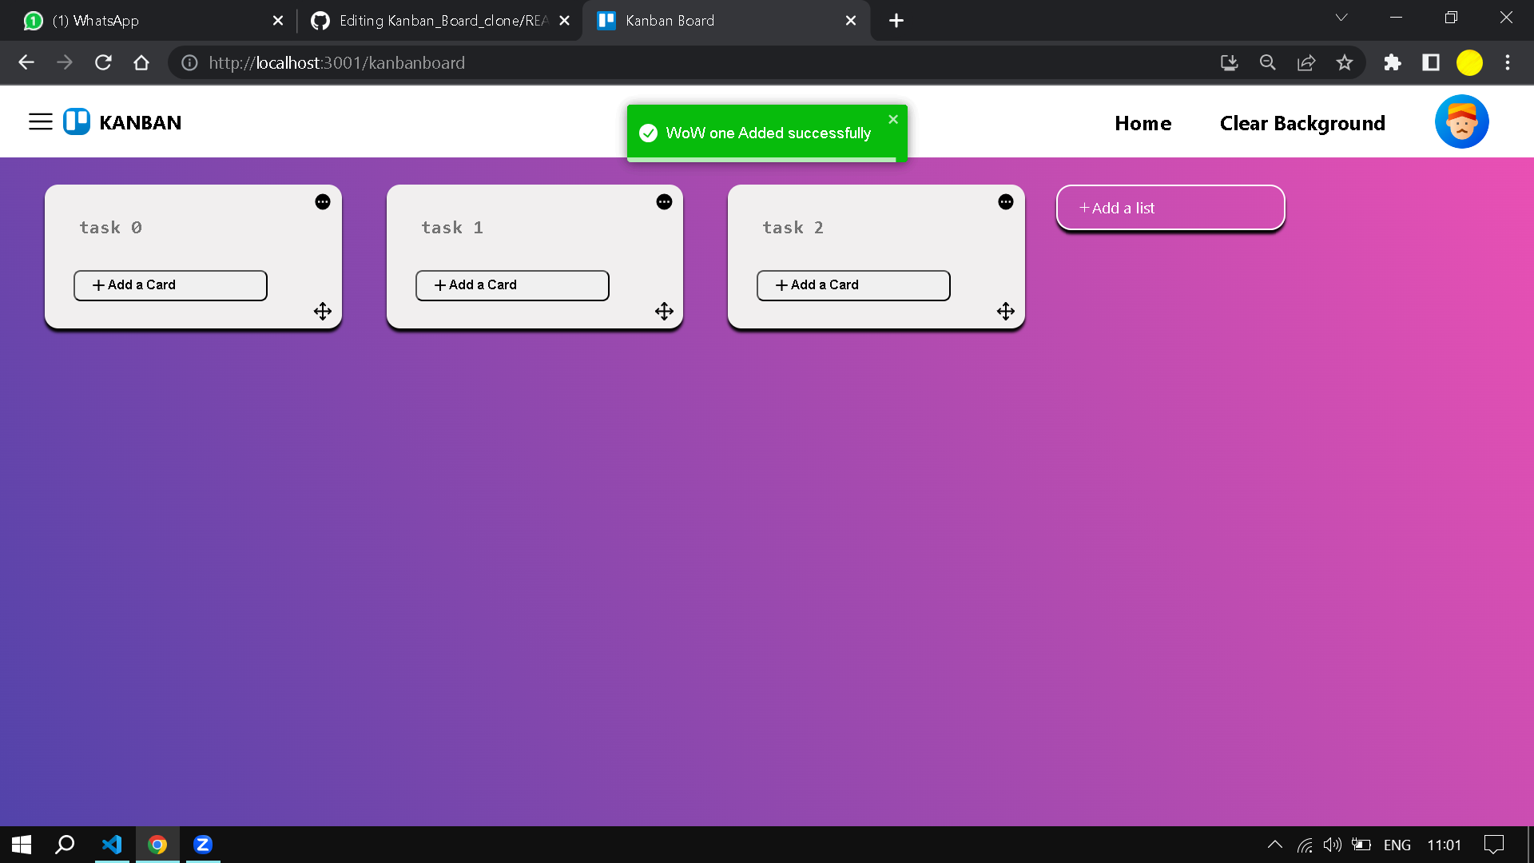Open the task 0 list options menu
The height and width of the screenshot is (863, 1534).
[x=323, y=201]
